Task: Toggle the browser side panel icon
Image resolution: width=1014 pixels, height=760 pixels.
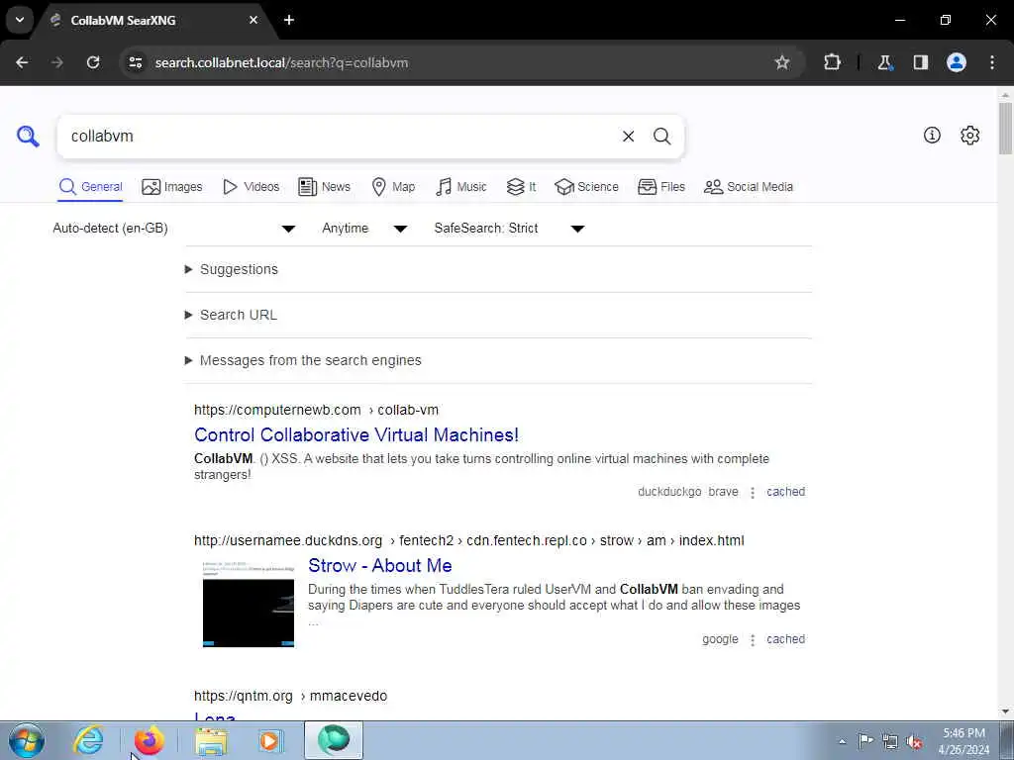Action: coord(920,62)
